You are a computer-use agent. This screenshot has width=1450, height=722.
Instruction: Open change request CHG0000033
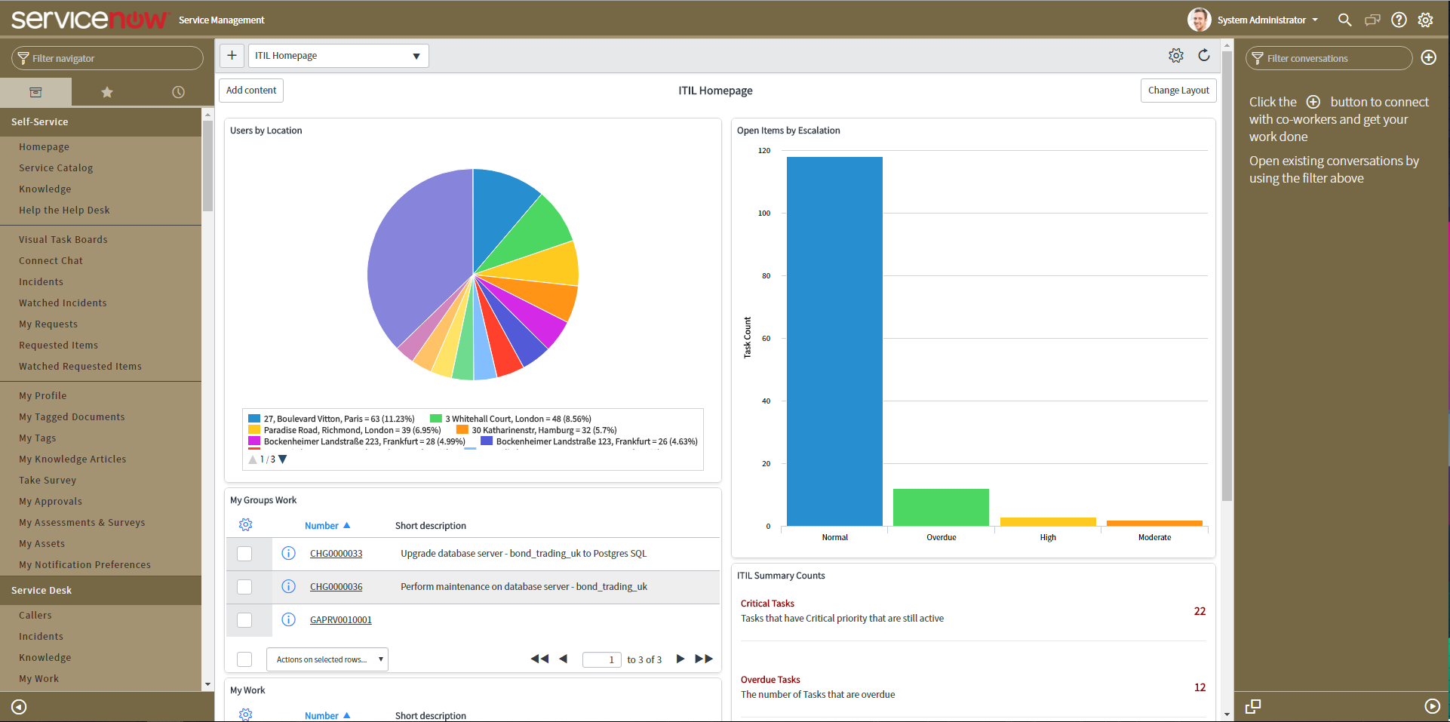click(x=336, y=553)
